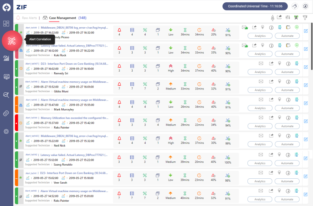The image size is (313, 206).
Task: Open the sliders settings icon near the filter
Action: [288, 18]
